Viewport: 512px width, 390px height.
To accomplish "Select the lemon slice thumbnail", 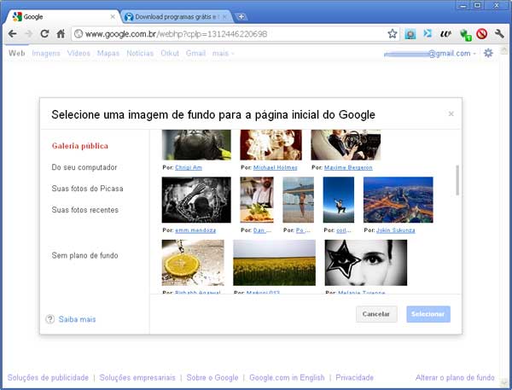I will (x=193, y=262).
